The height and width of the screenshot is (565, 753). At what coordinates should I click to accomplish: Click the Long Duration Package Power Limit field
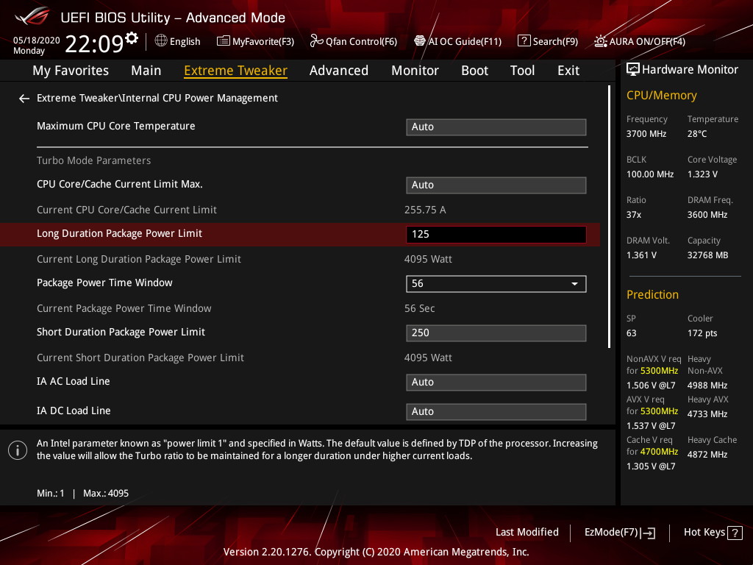tap(496, 235)
